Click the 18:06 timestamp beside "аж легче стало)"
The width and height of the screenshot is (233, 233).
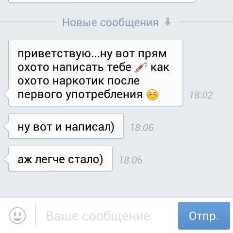[x=131, y=160]
